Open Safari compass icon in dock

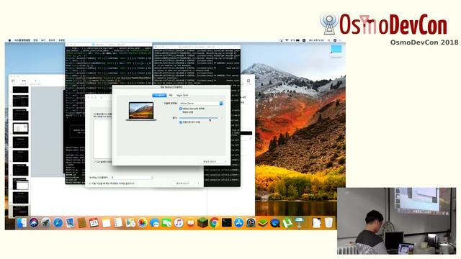click(58, 223)
